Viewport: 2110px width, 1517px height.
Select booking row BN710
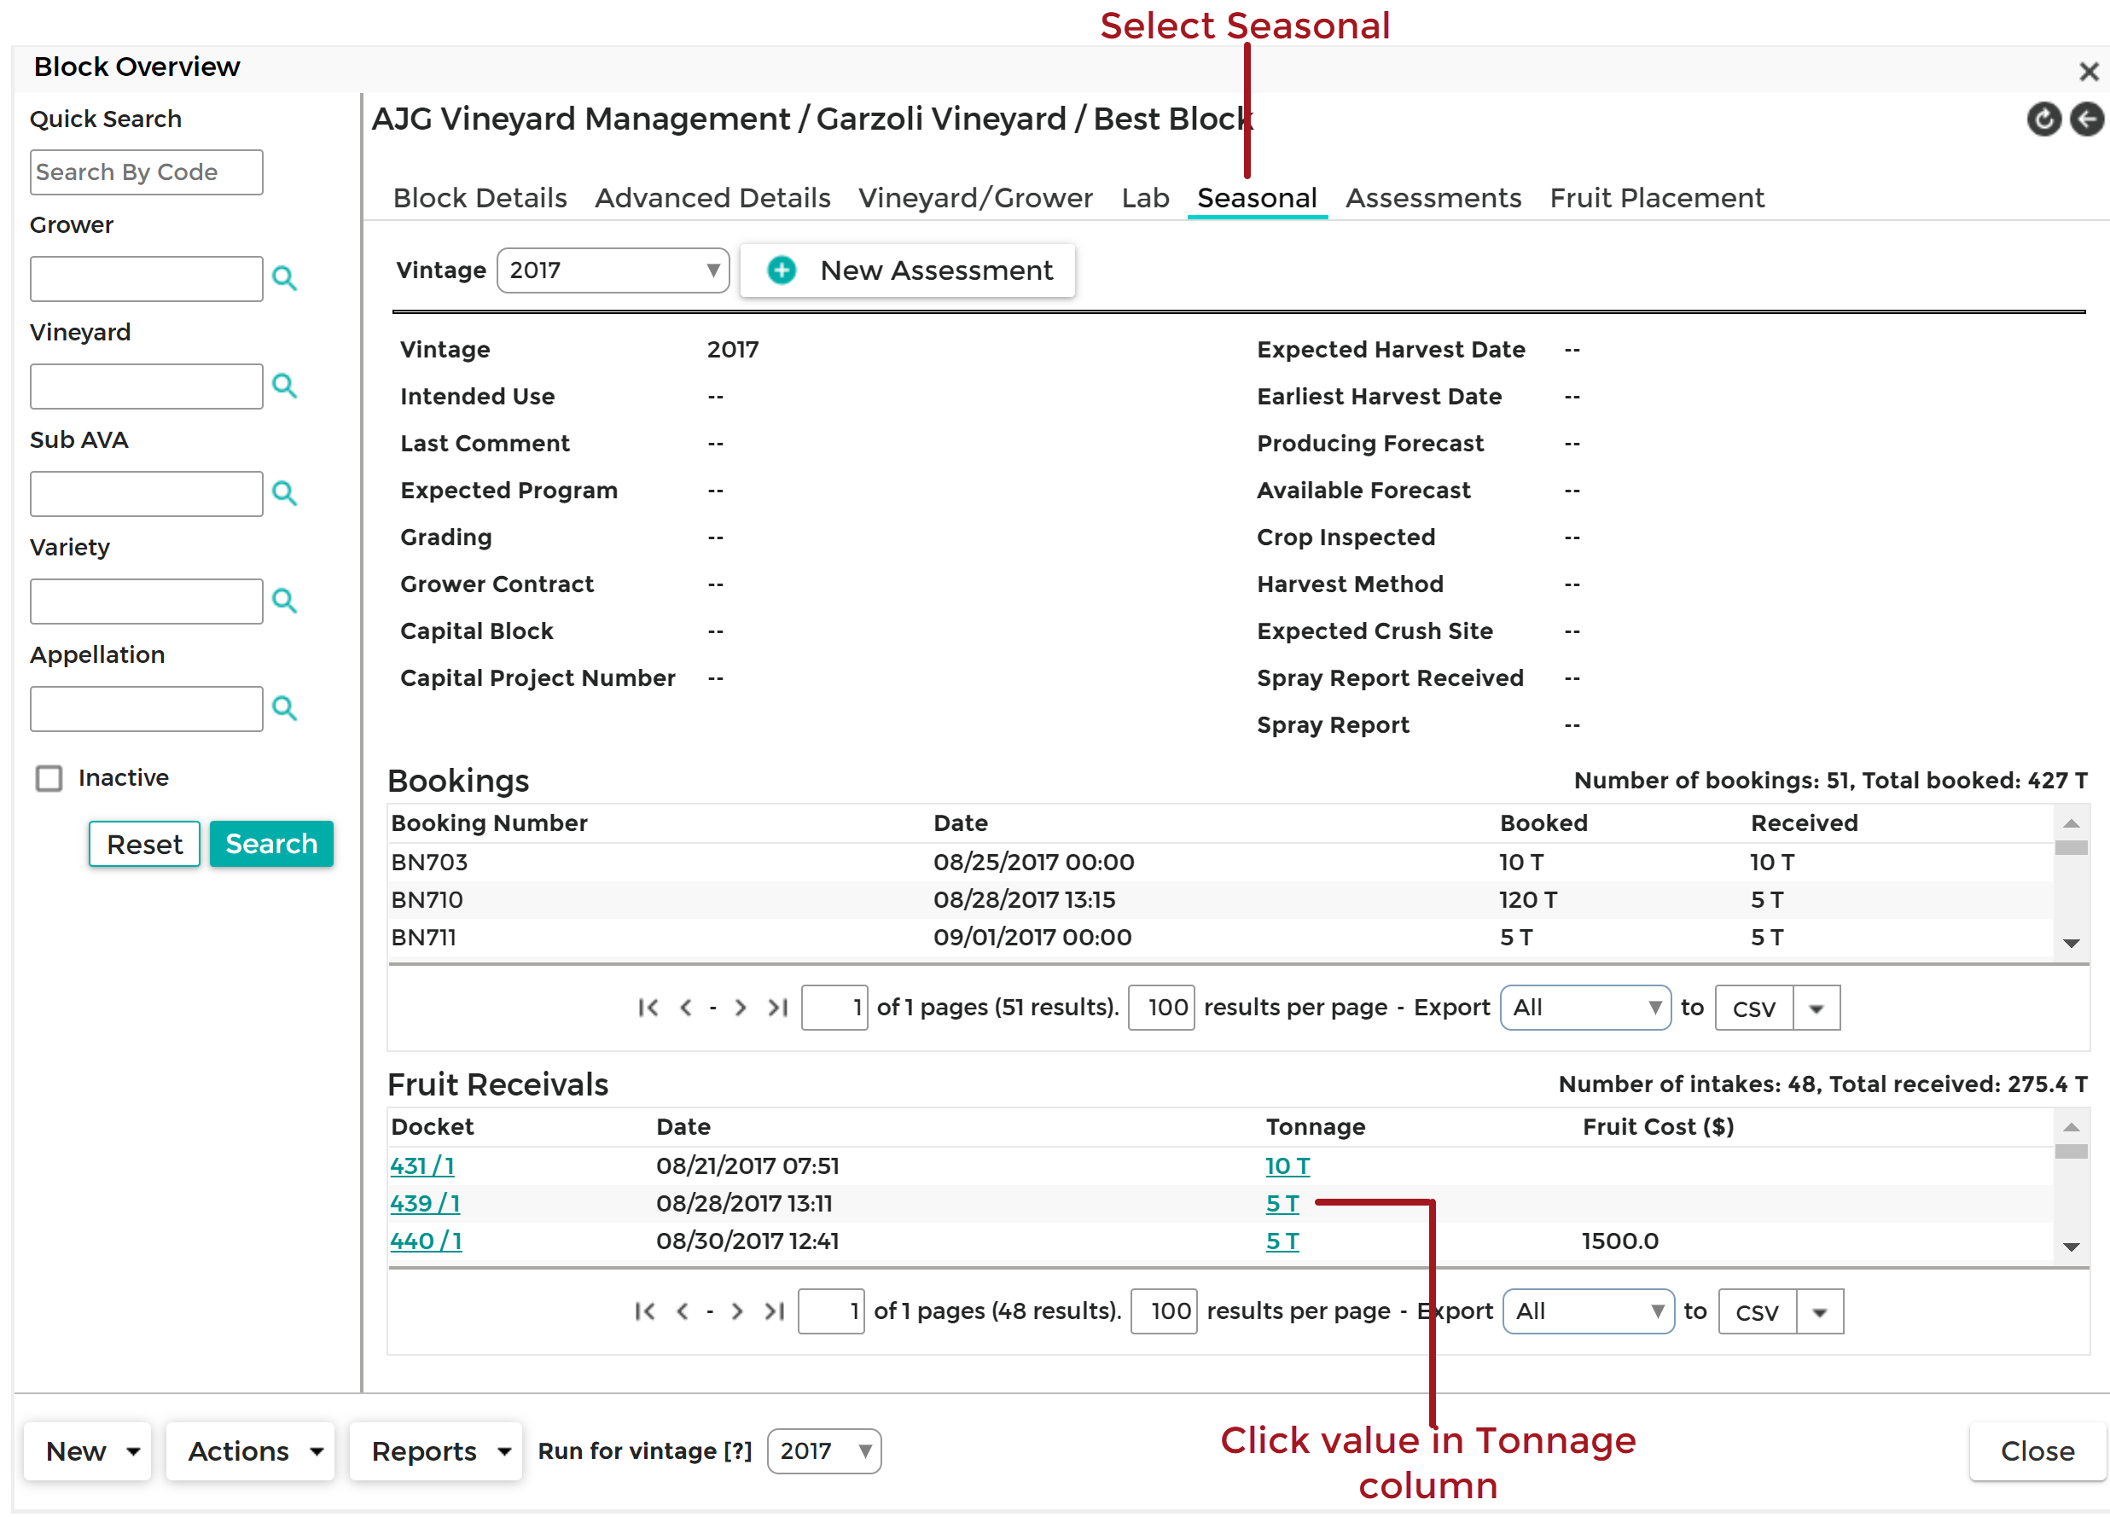point(1221,899)
